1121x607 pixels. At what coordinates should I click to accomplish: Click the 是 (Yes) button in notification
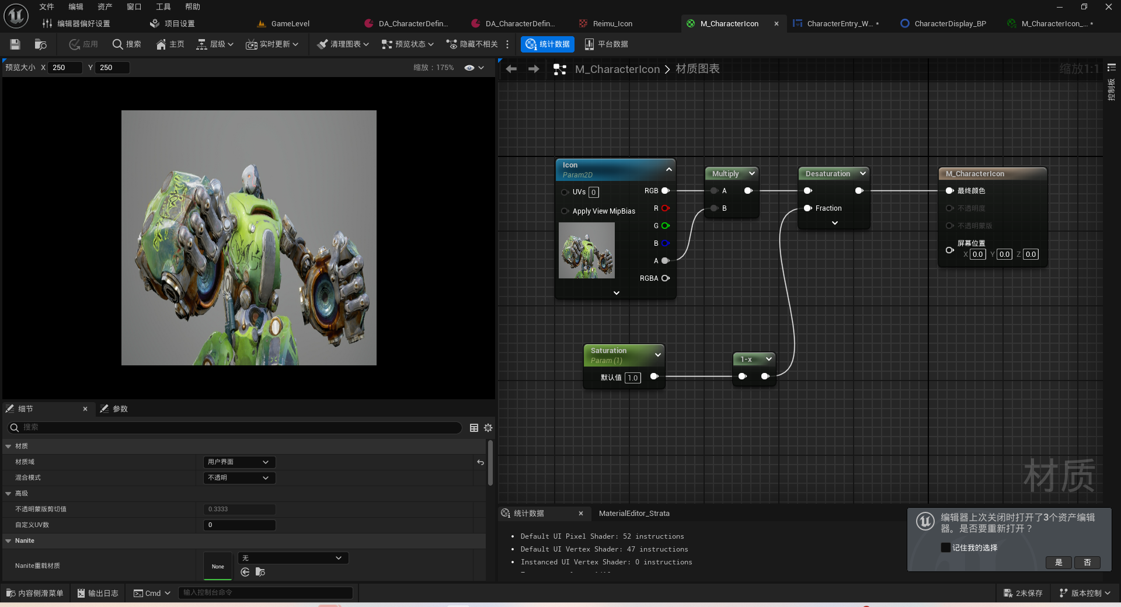pyautogui.click(x=1059, y=563)
